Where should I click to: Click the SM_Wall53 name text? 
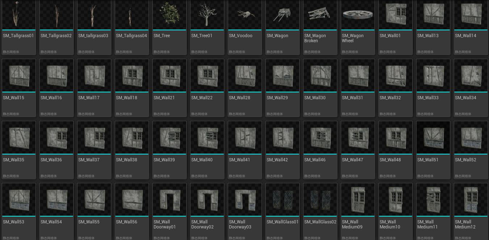point(13,222)
